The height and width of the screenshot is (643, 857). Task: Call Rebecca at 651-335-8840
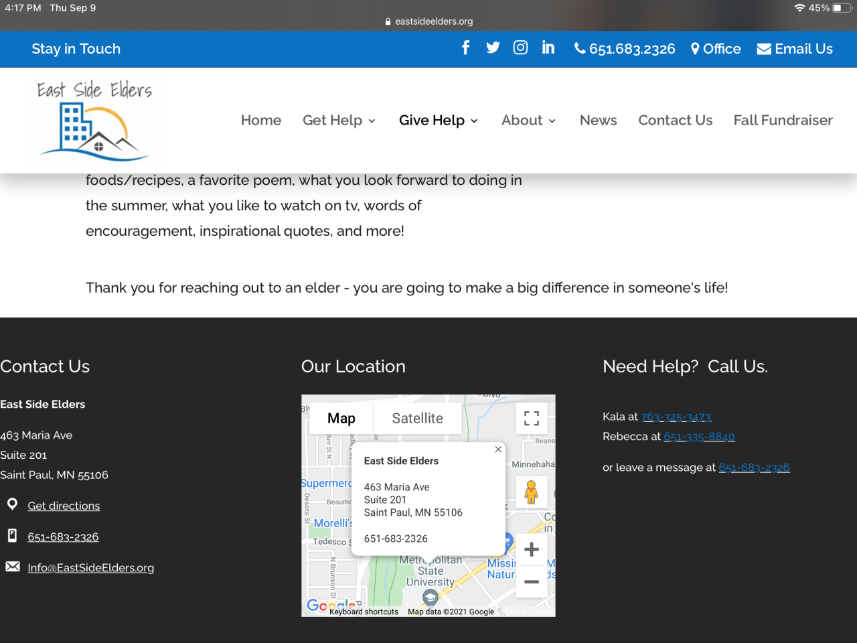pyautogui.click(x=699, y=437)
